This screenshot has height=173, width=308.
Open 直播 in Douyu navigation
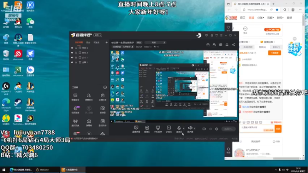(251, 18)
